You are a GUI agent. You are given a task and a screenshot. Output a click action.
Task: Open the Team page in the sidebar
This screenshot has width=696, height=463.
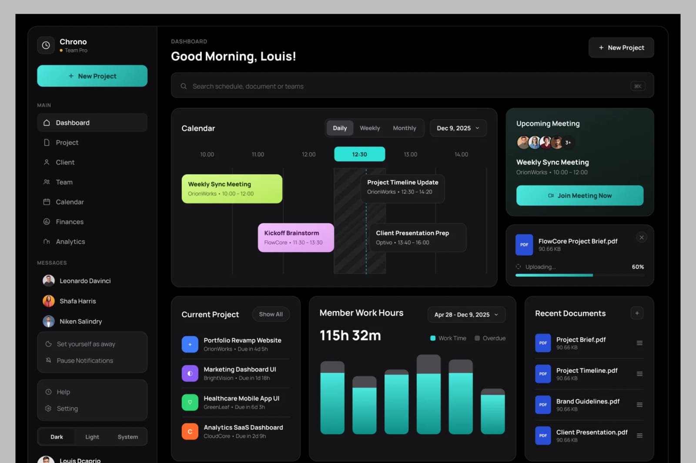[92, 182]
